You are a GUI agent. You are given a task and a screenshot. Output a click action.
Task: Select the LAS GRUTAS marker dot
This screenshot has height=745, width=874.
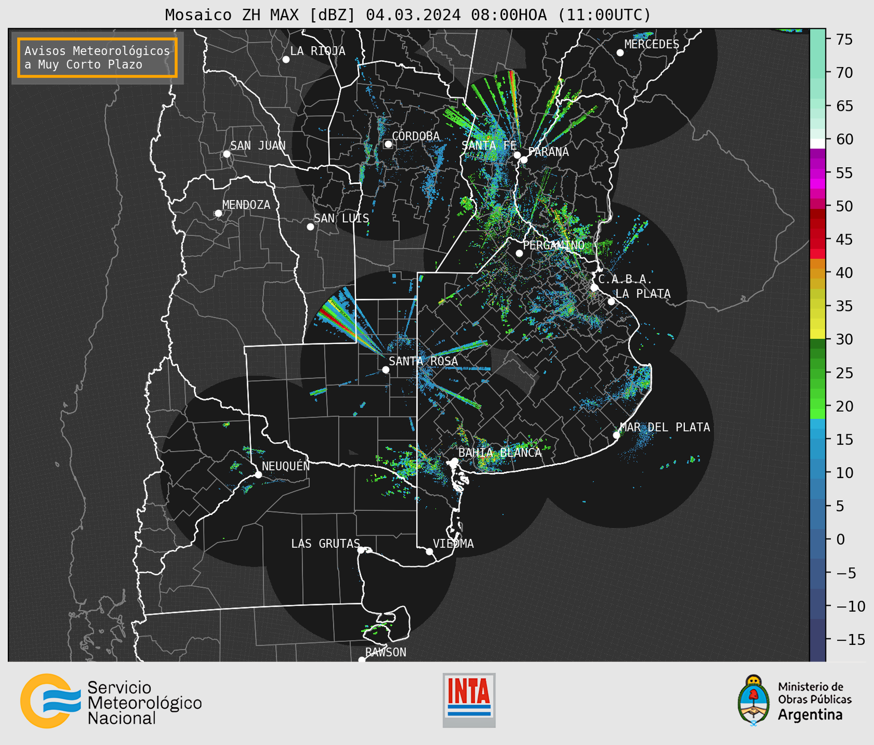(361, 550)
